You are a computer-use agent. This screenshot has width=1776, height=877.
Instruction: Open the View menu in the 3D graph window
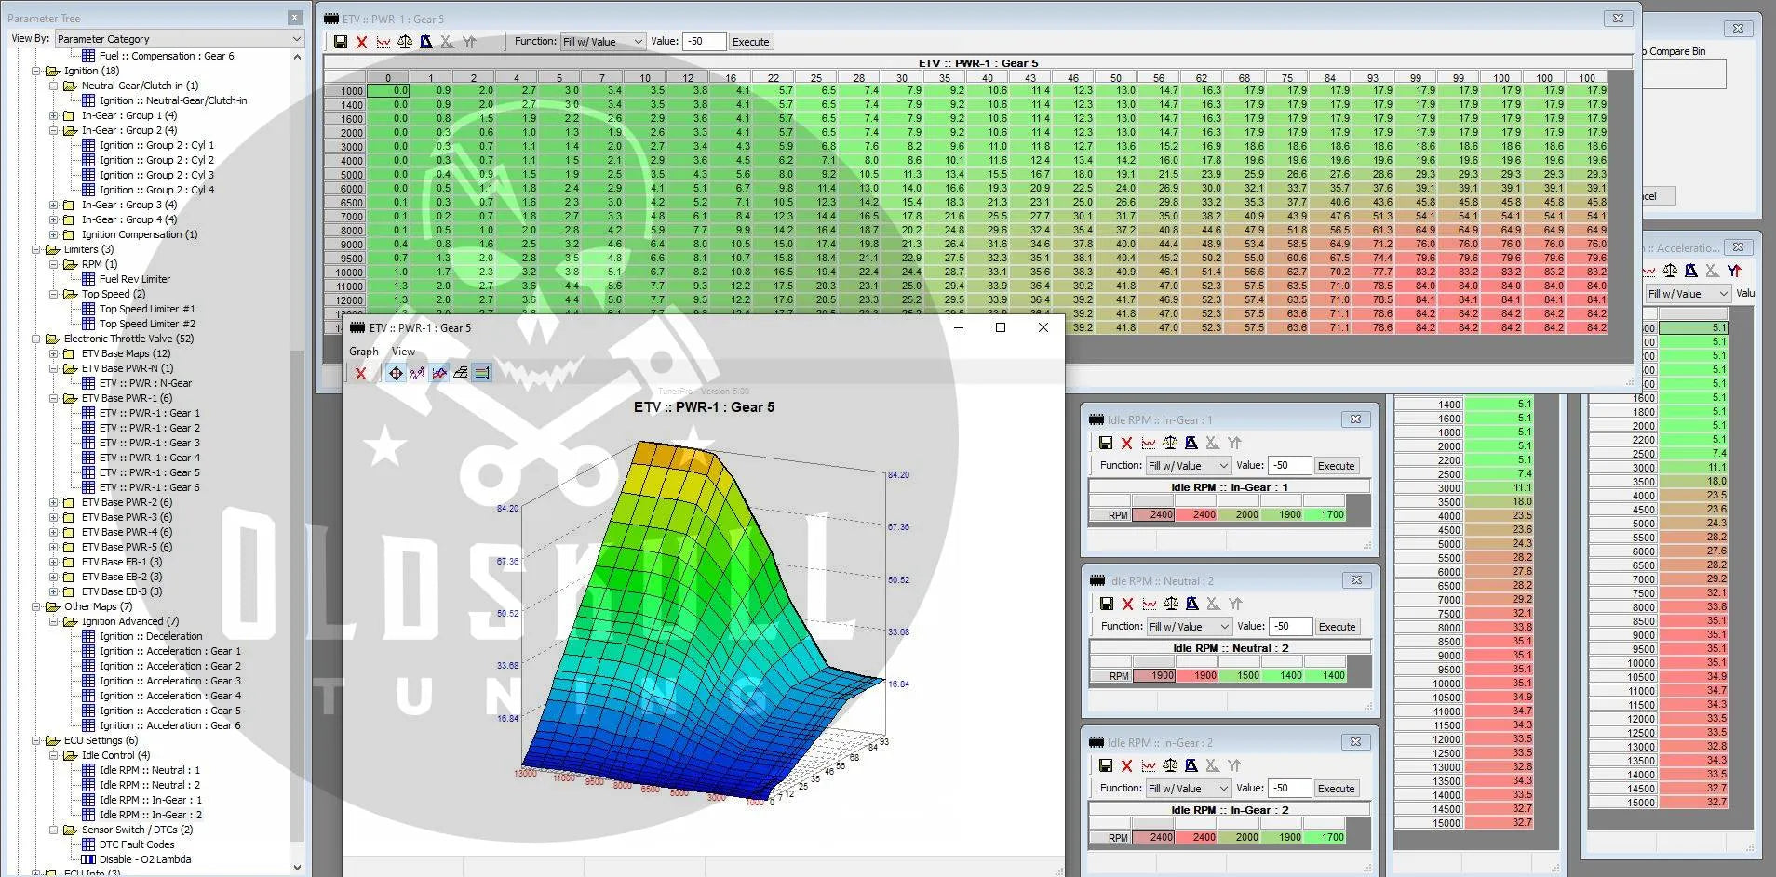(403, 352)
